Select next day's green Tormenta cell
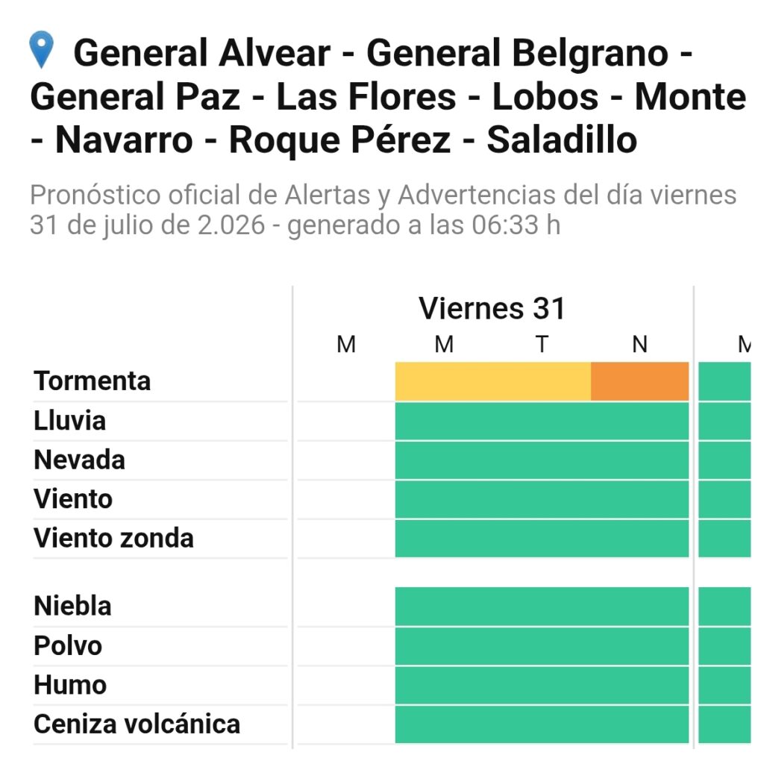 point(724,381)
